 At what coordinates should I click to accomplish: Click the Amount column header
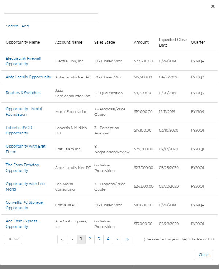click(141, 42)
